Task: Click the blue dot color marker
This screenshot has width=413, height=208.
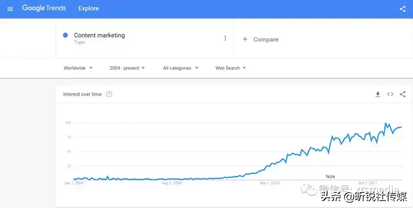Action: click(x=65, y=35)
